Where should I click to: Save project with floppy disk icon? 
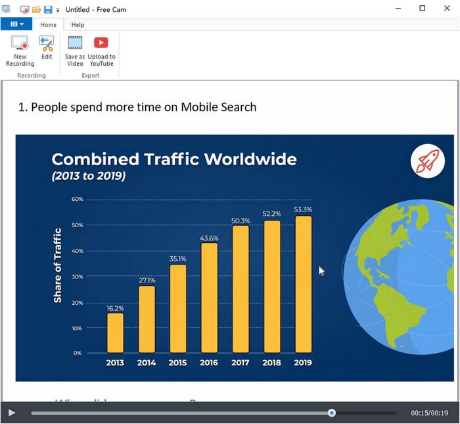48,9
